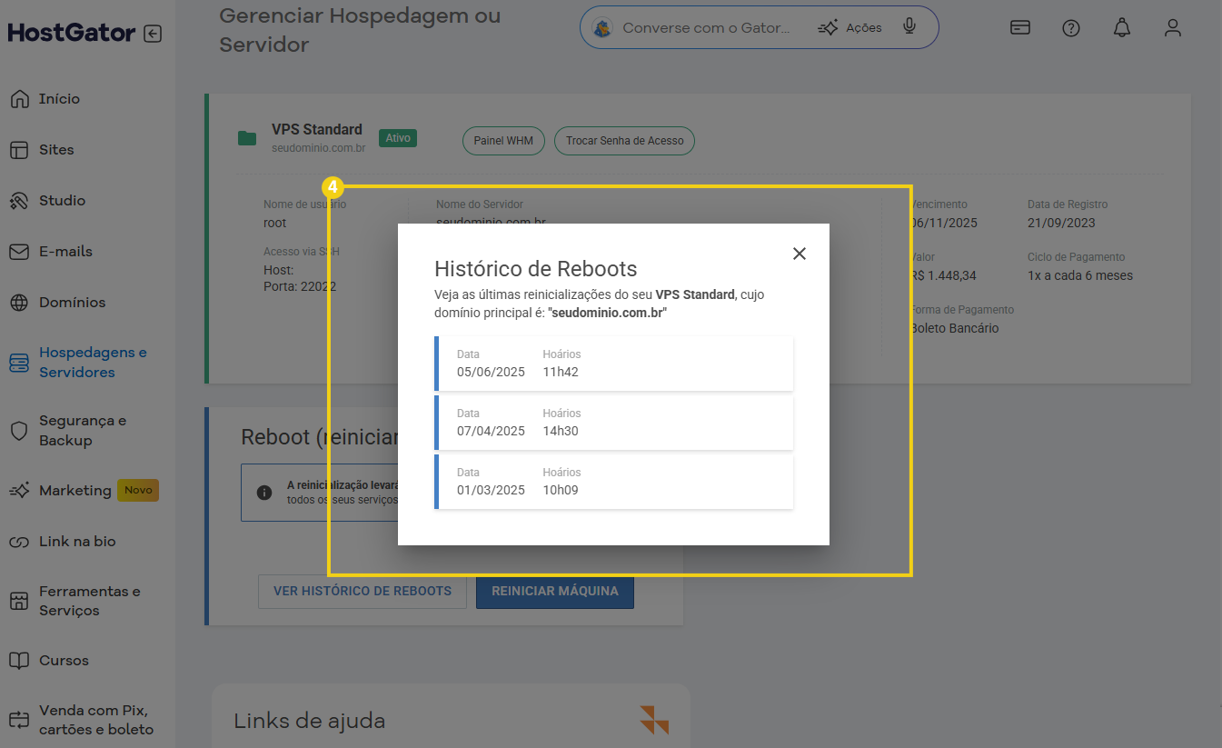Click the Venda com Pix payment icon
1222x748 pixels.
point(19,721)
